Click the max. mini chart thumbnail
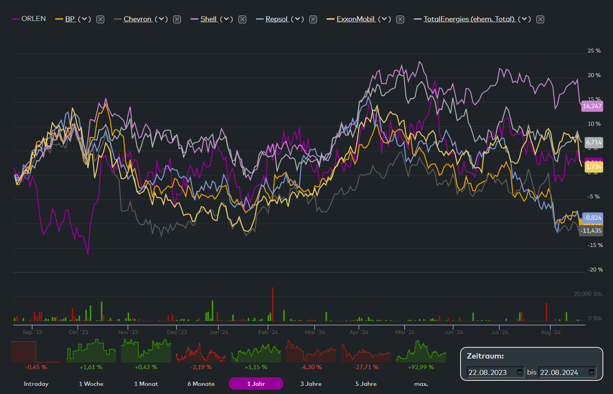The width and height of the screenshot is (613, 394). click(421, 351)
